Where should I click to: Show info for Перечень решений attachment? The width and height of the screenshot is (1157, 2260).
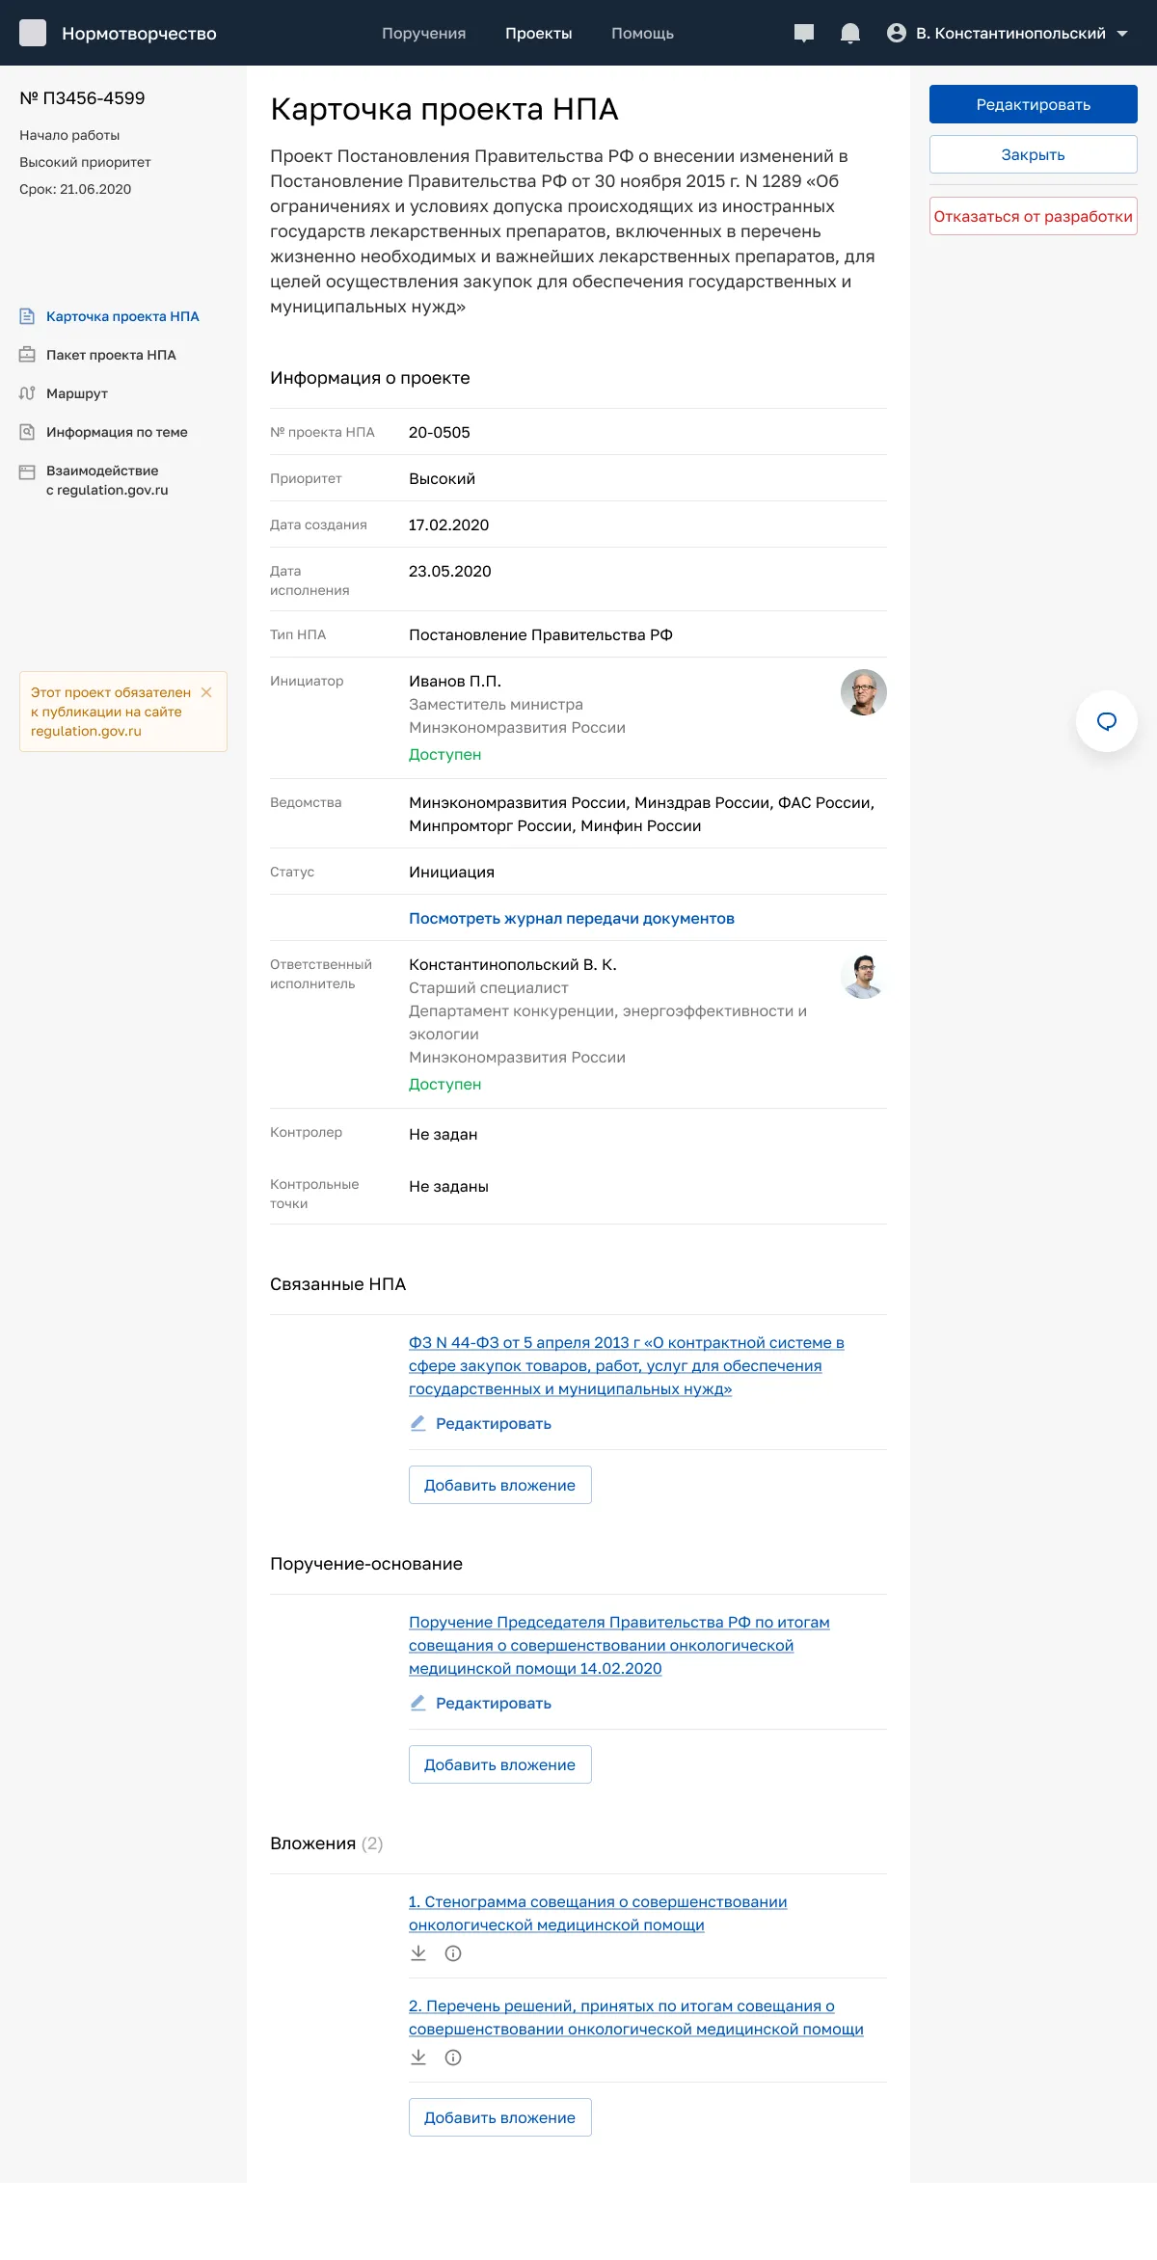click(x=453, y=2058)
